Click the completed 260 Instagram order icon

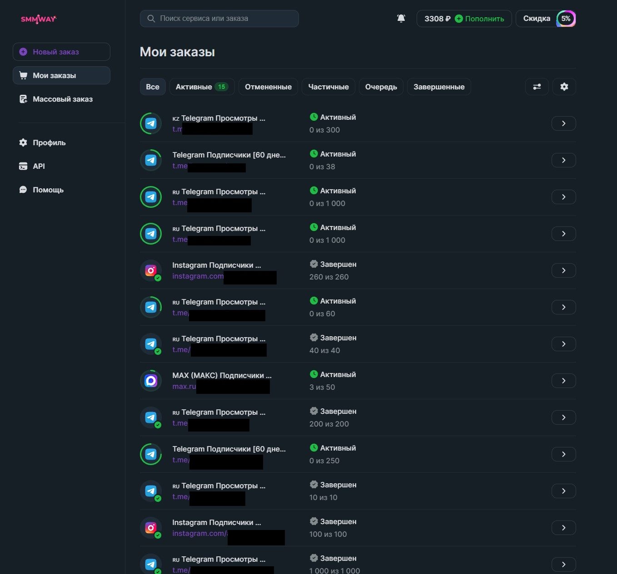[151, 270]
